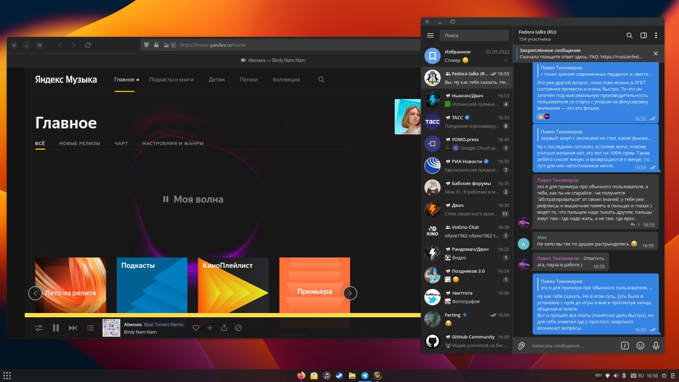
Task: Toggle the Telegram right sidebar panel
Action: tap(643, 36)
